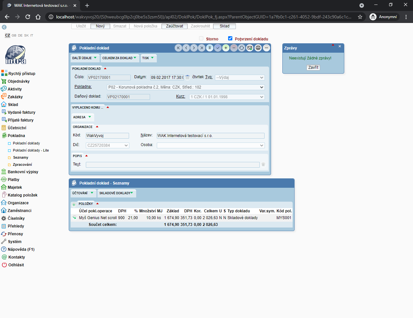Screen dimensions: 413x318
Task: Switch language to DE
Action: [20, 36]
